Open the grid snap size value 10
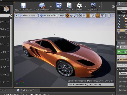This screenshot has width=127, height=95. click(x=92, y=16)
